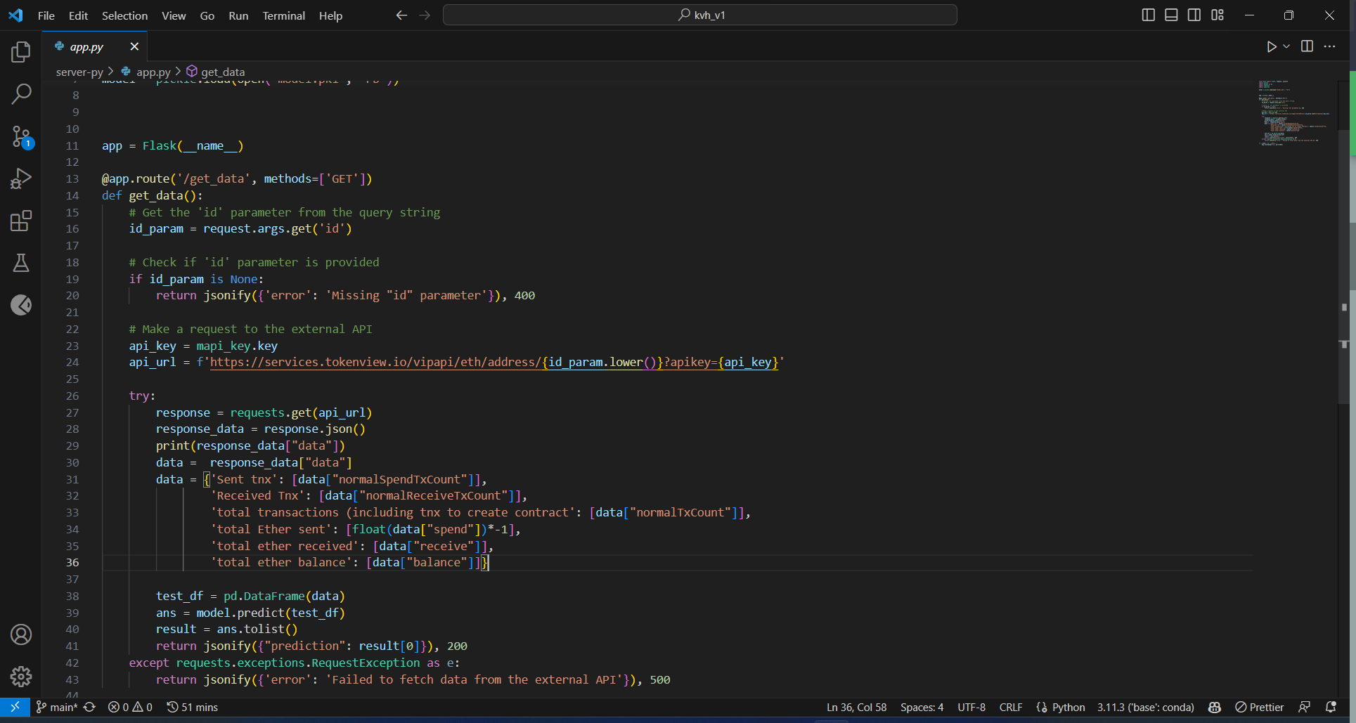The image size is (1356, 723).
Task: Click the kvh_v1 command center search box
Action: tap(699, 14)
